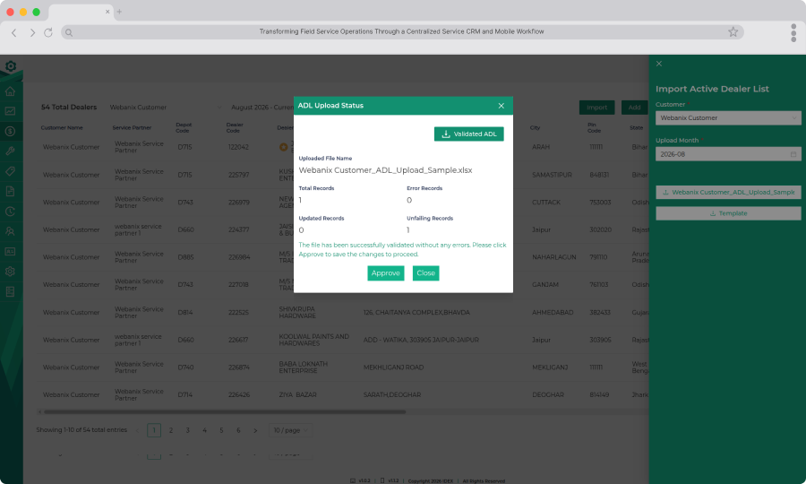This screenshot has height=484, width=806.
Task: Open the users icon in sidebar
Action: pyautogui.click(x=10, y=231)
